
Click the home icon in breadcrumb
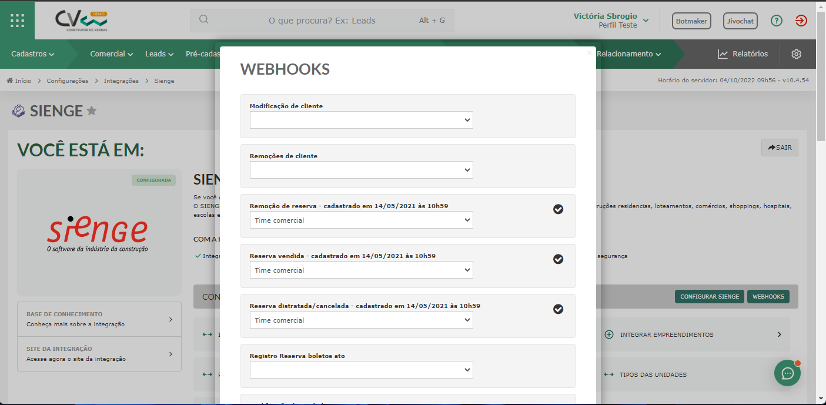coord(9,81)
